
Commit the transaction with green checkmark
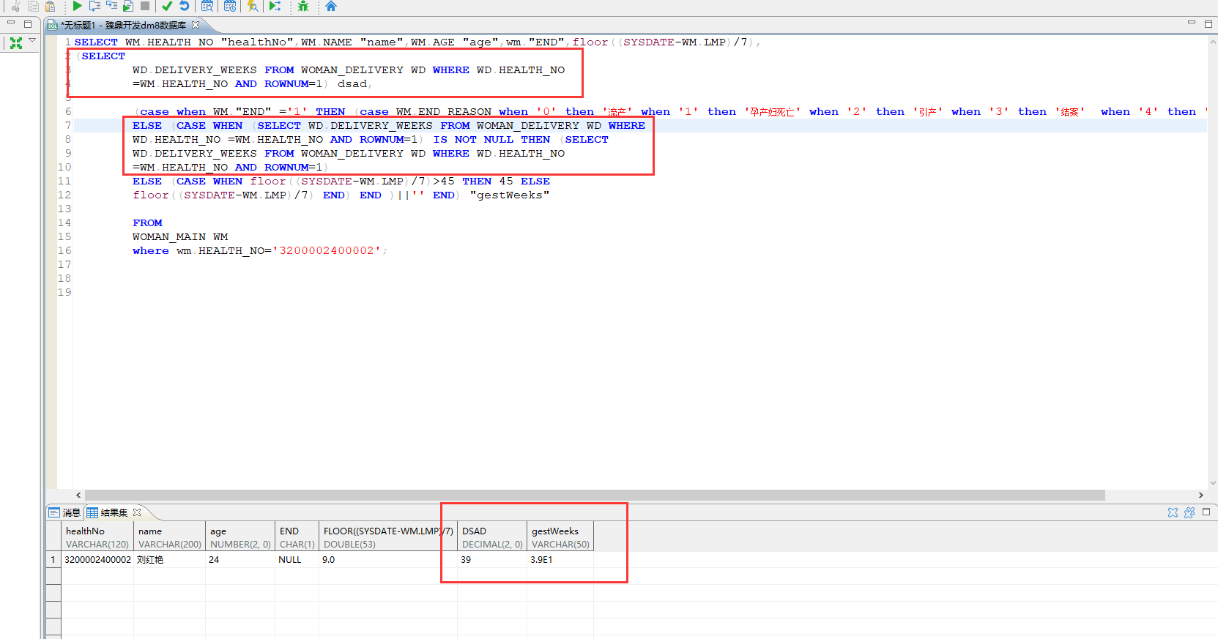tap(167, 6)
